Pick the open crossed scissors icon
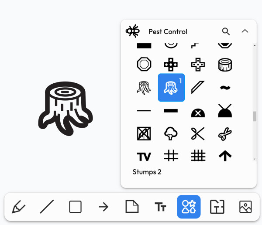 click(198, 133)
